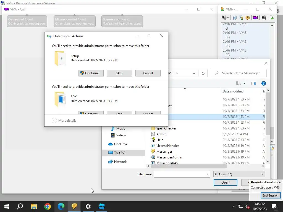Viewport: 283px width, 212px height.
Task: Click the Windows Start button
Action: pyautogui.click(x=7, y=206)
